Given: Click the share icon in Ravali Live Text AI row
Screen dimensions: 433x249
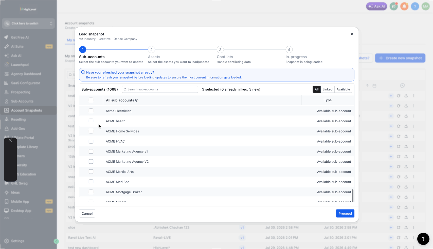Looking at the screenshot, I should (406, 238).
